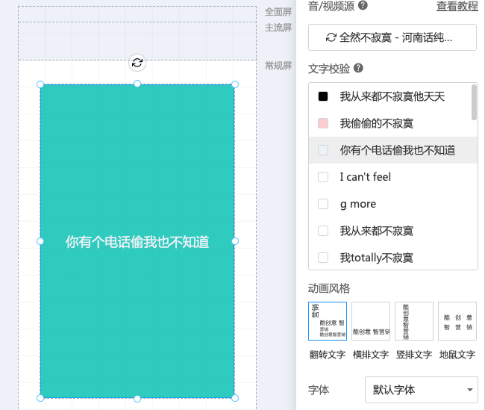Select list row 我从来都不寂寞
Viewport: 485px width, 410px height.
(392, 231)
